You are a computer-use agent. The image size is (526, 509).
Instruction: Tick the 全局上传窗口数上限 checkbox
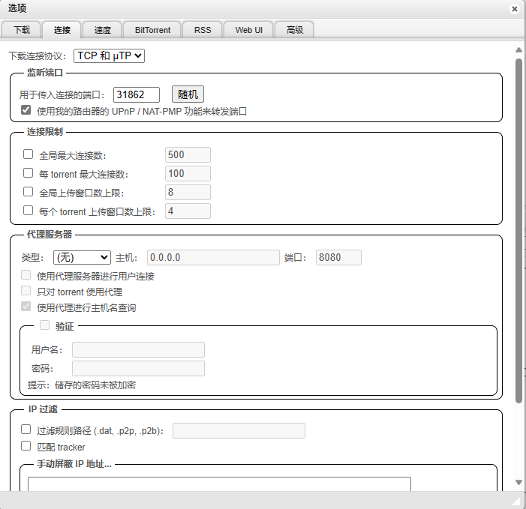(x=29, y=192)
